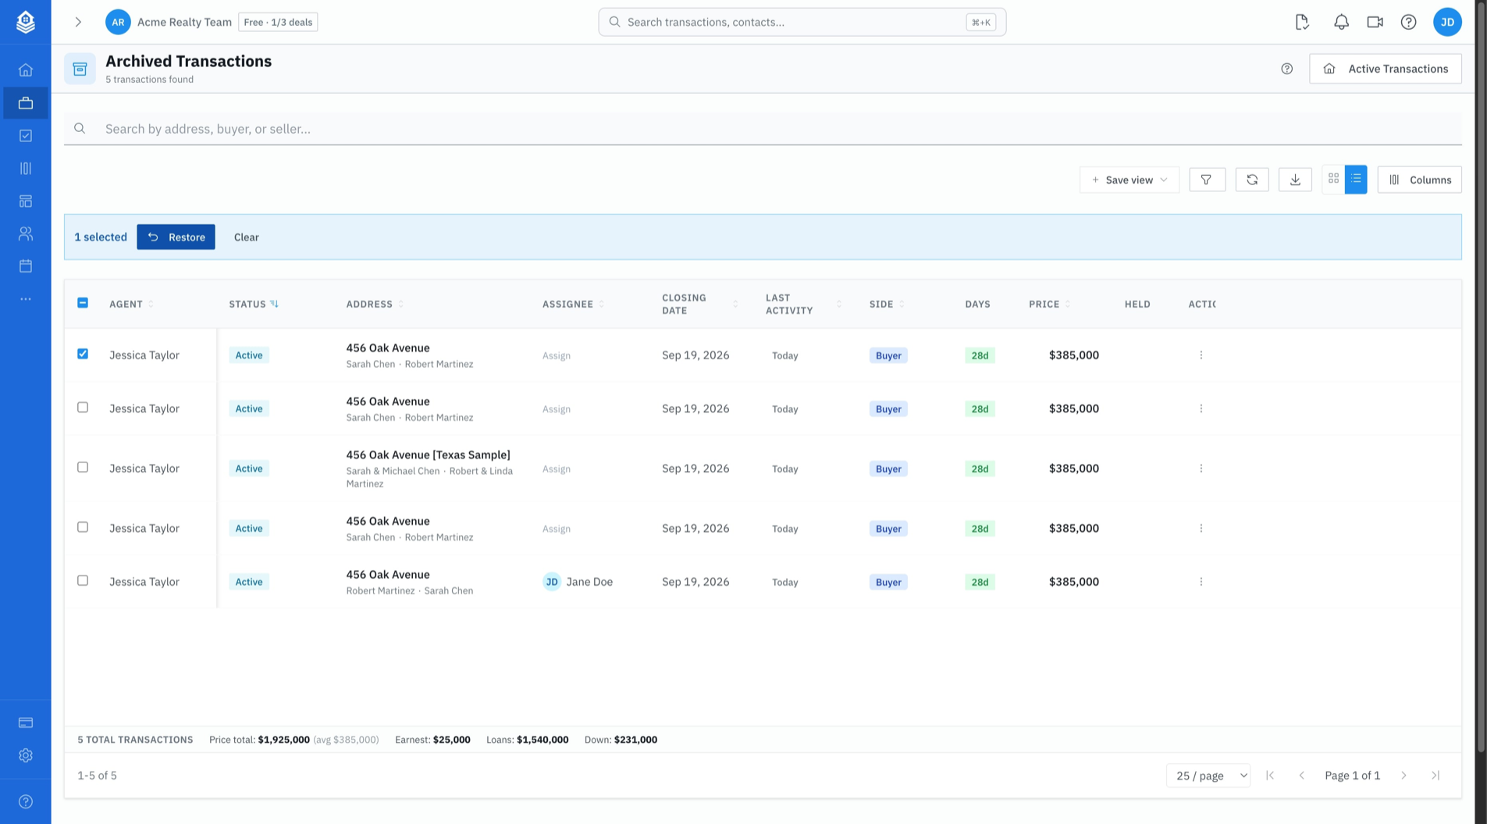Check the Texas Sample transaction checkbox
1487x824 pixels.
83,467
